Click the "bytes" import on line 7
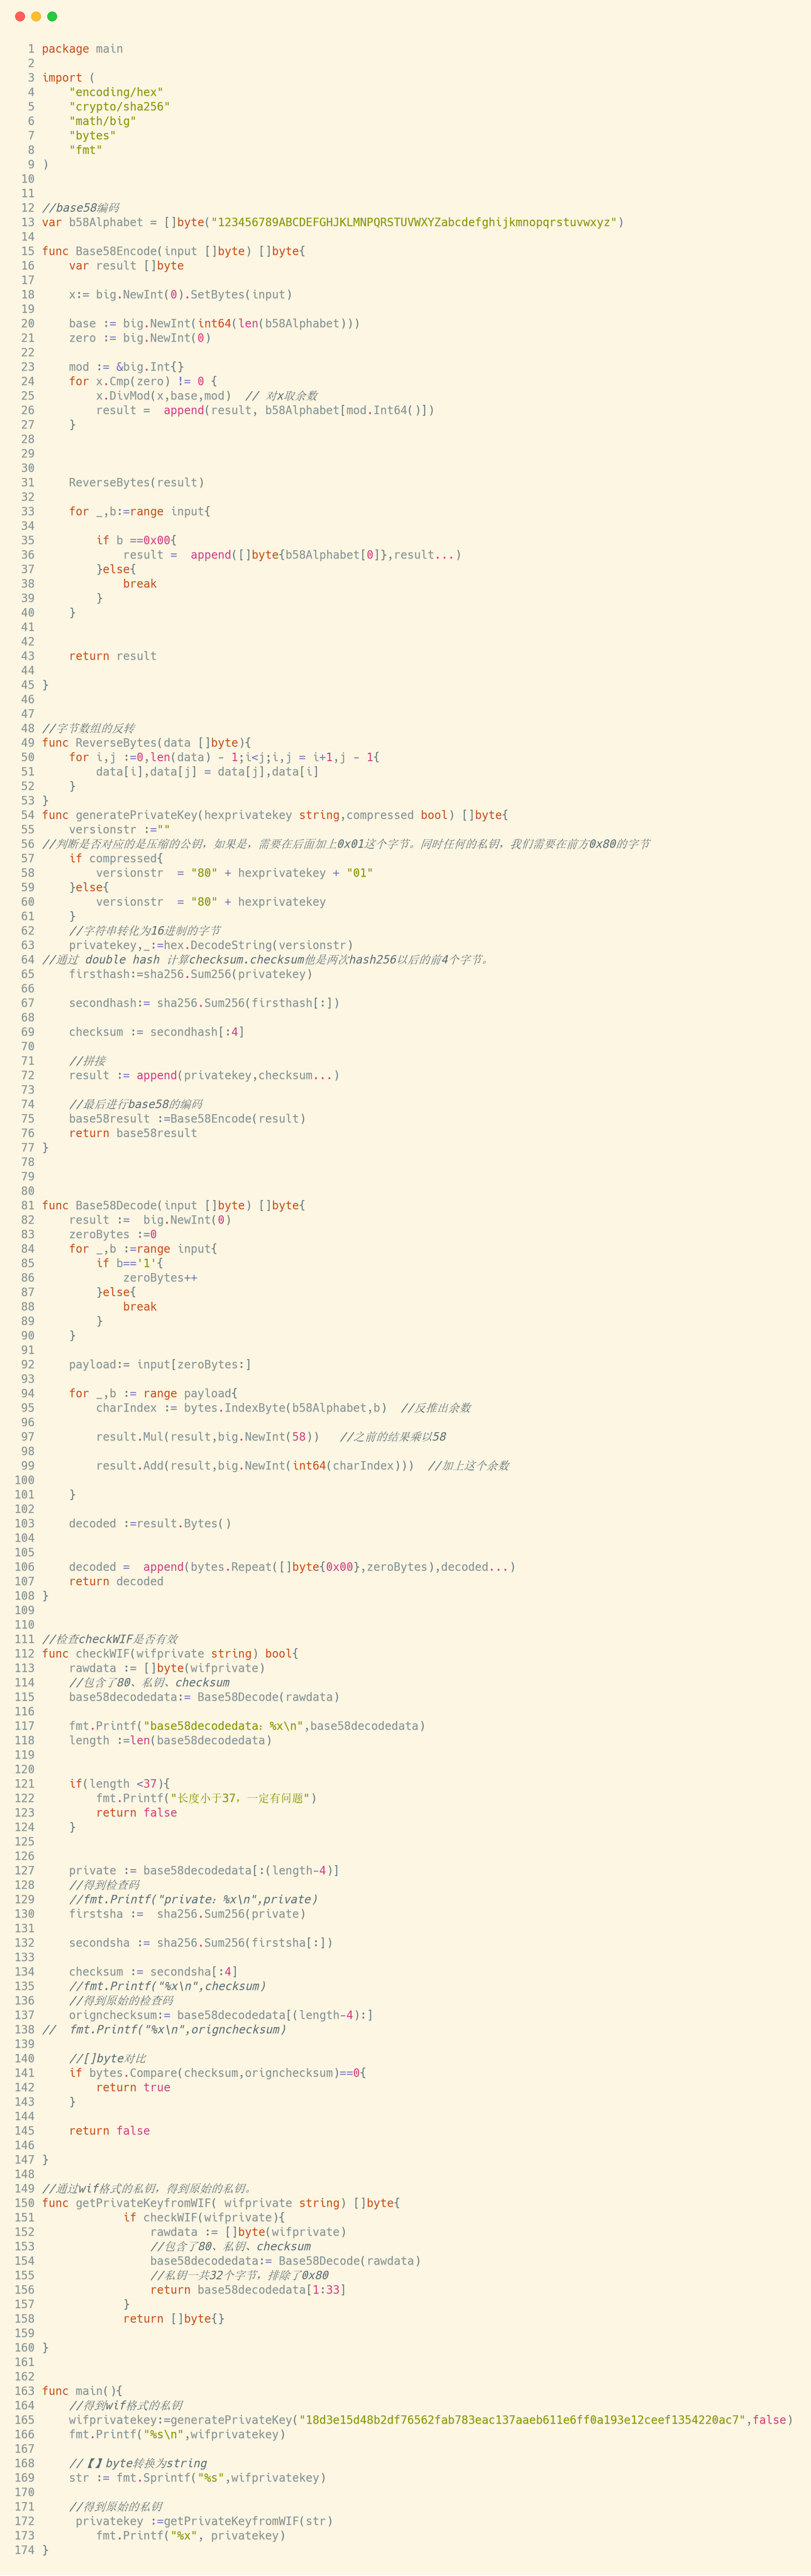The image size is (811, 2576). click(x=93, y=136)
